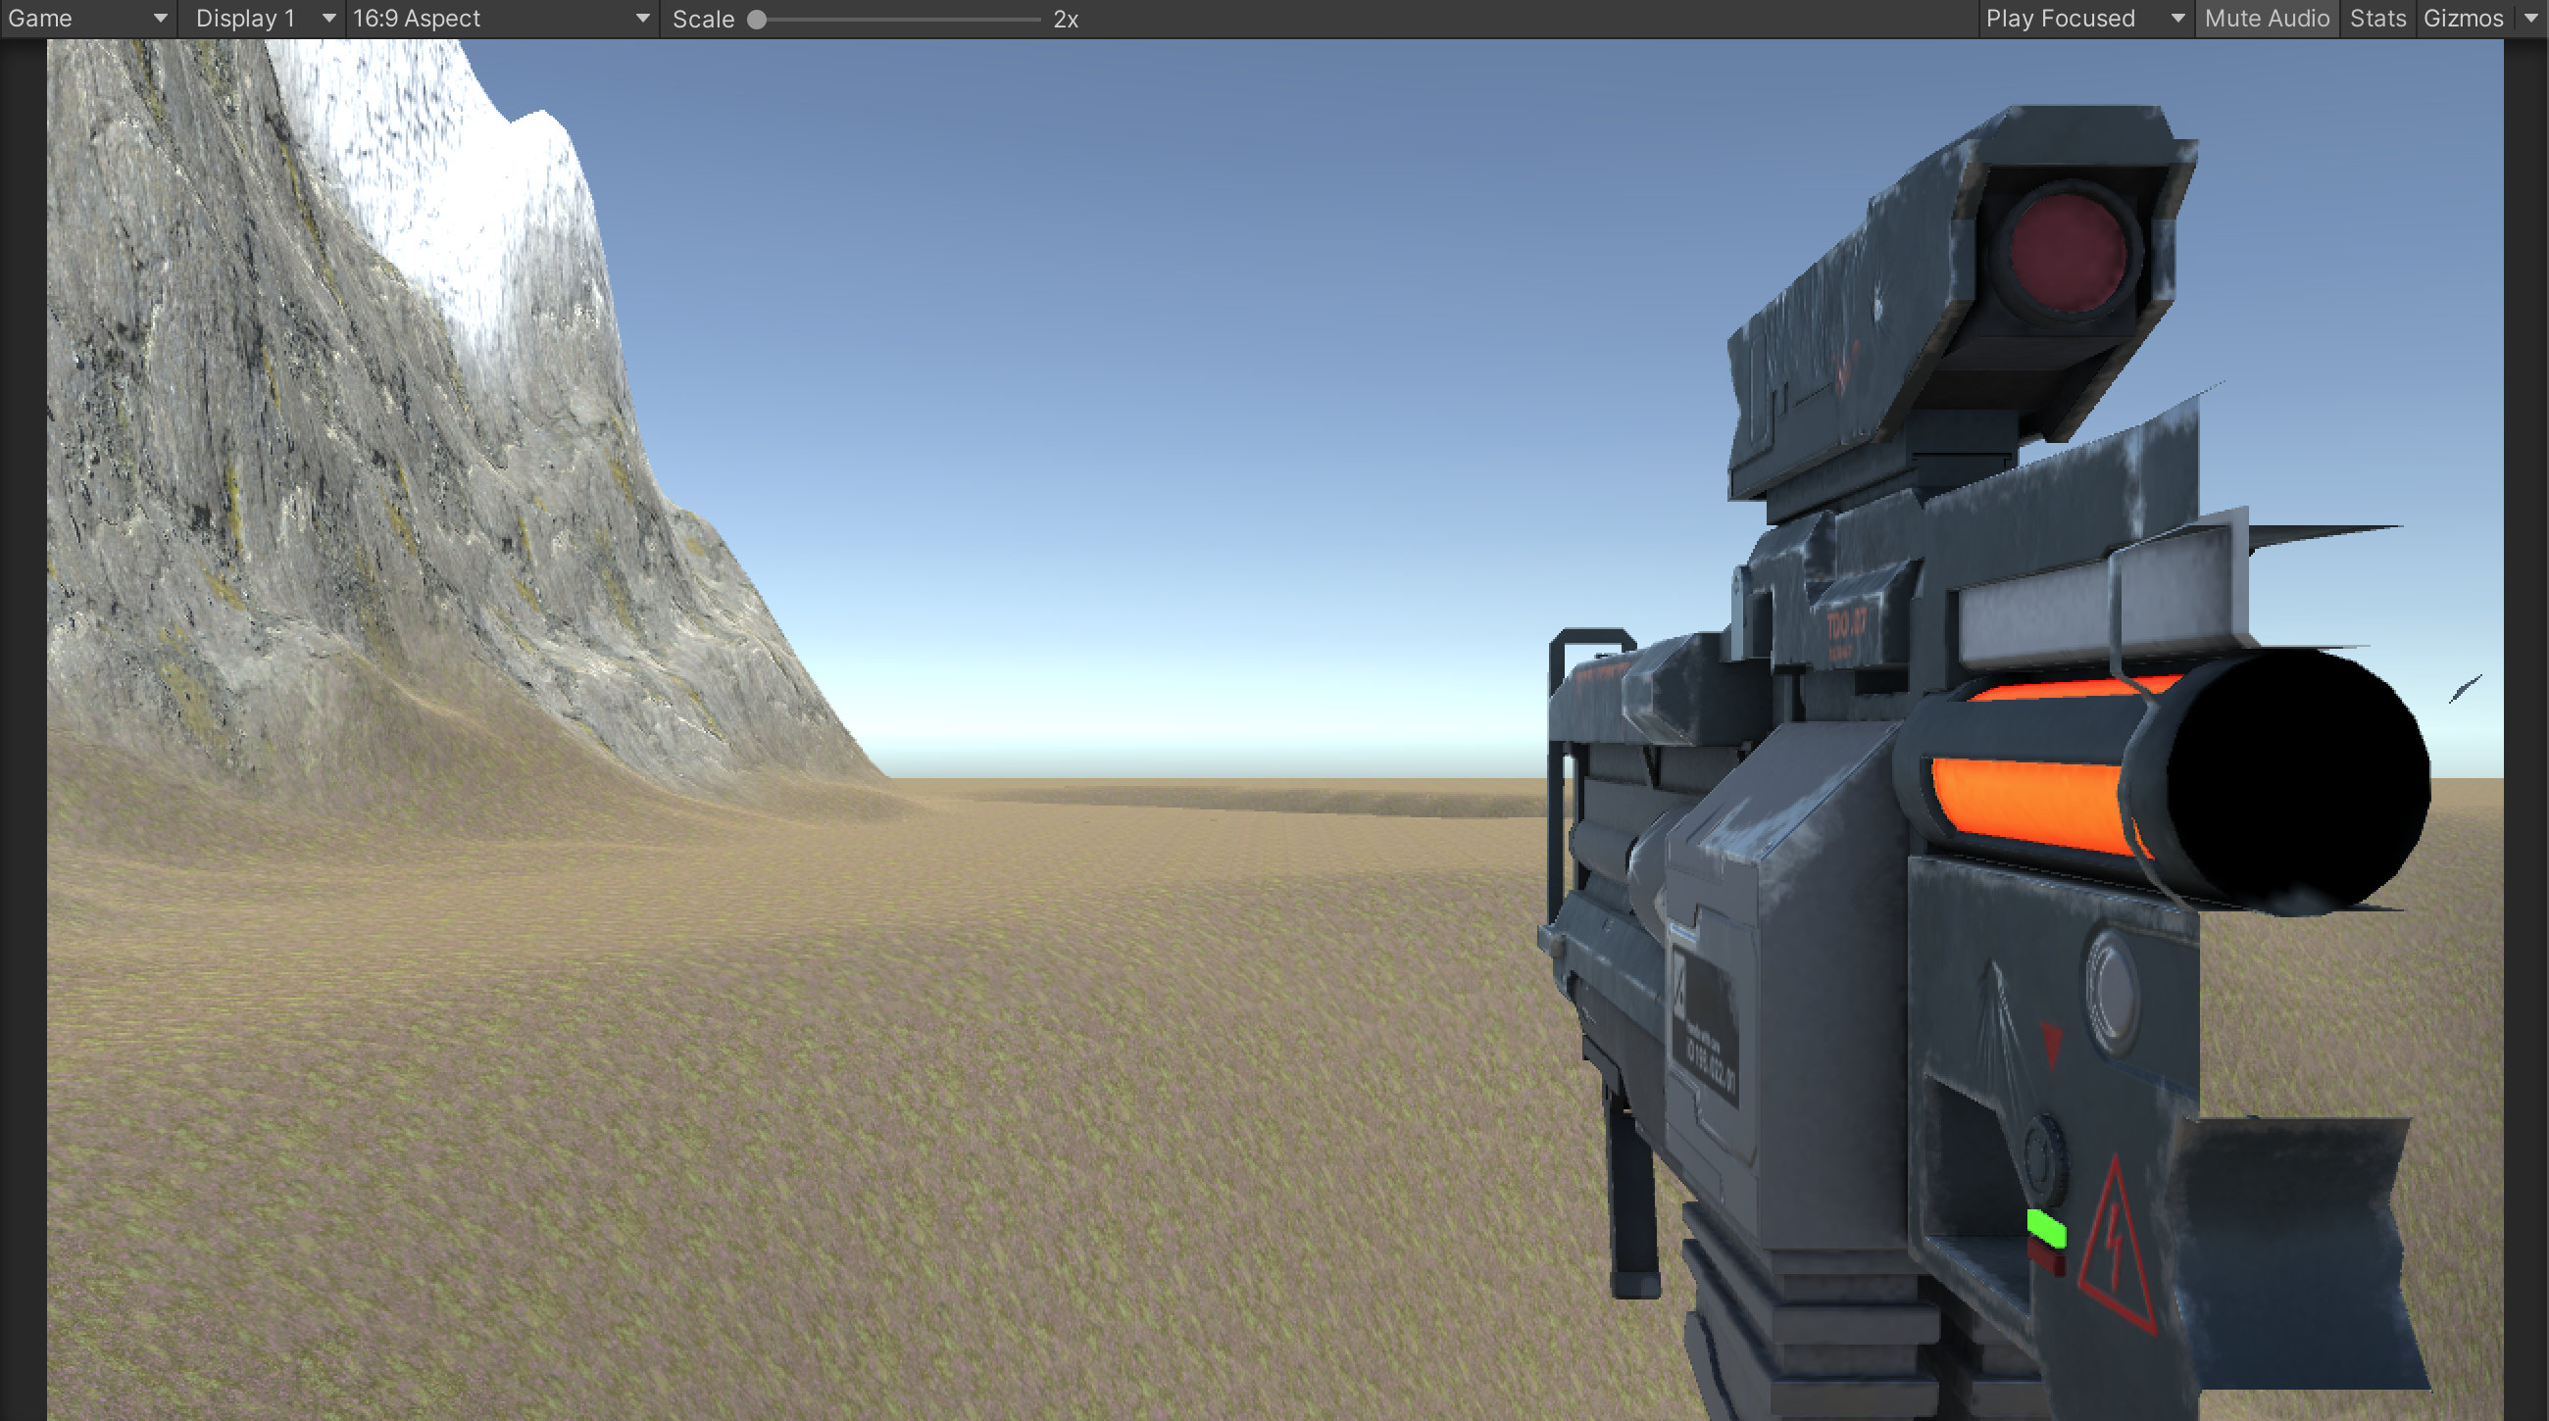Click the Scale slider handle

[x=757, y=20]
